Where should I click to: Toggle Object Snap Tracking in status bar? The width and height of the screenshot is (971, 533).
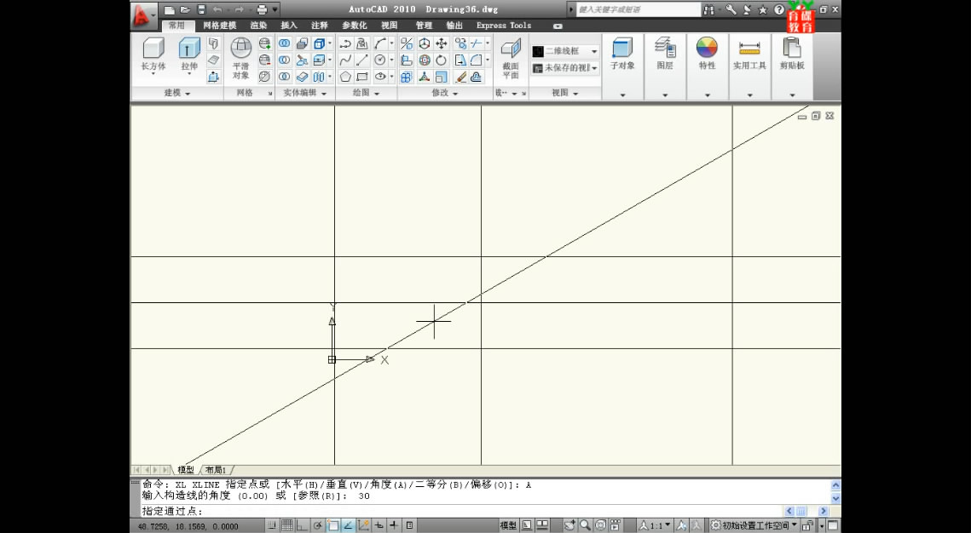point(349,525)
